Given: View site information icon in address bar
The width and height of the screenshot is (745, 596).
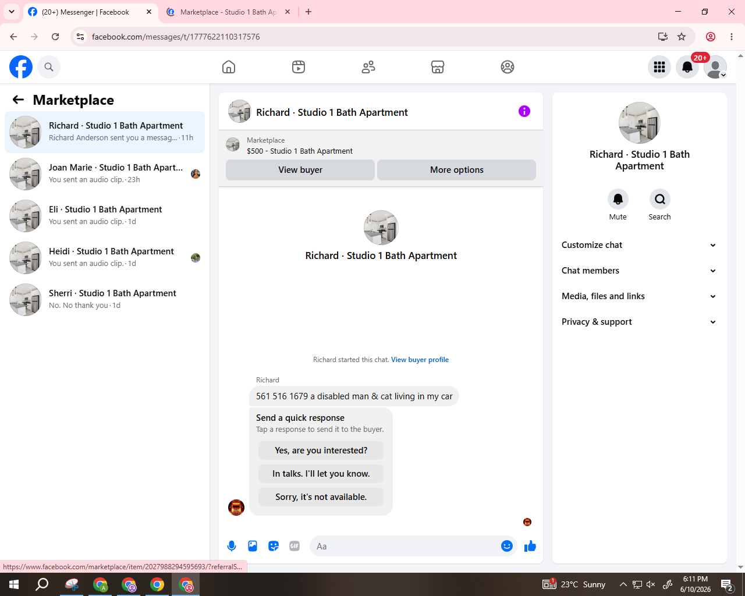Looking at the screenshot, I should [80, 37].
